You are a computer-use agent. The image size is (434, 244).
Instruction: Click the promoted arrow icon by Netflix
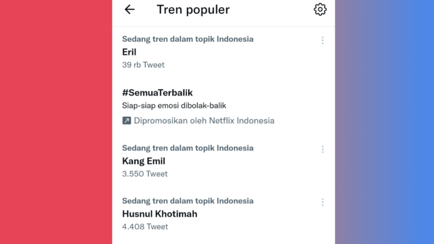point(127,120)
